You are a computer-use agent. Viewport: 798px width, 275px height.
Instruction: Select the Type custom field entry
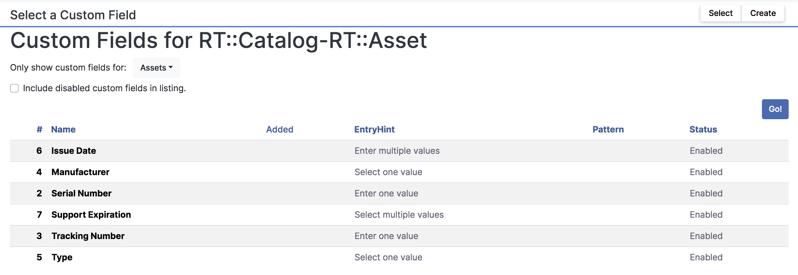(x=61, y=257)
